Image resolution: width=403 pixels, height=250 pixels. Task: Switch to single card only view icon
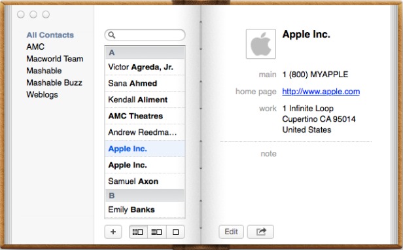(x=175, y=232)
